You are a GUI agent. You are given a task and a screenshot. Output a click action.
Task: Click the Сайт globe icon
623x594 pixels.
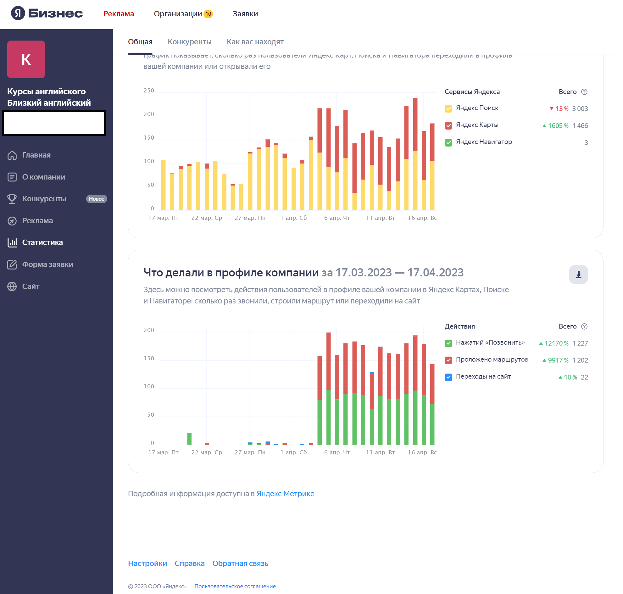pos(12,286)
